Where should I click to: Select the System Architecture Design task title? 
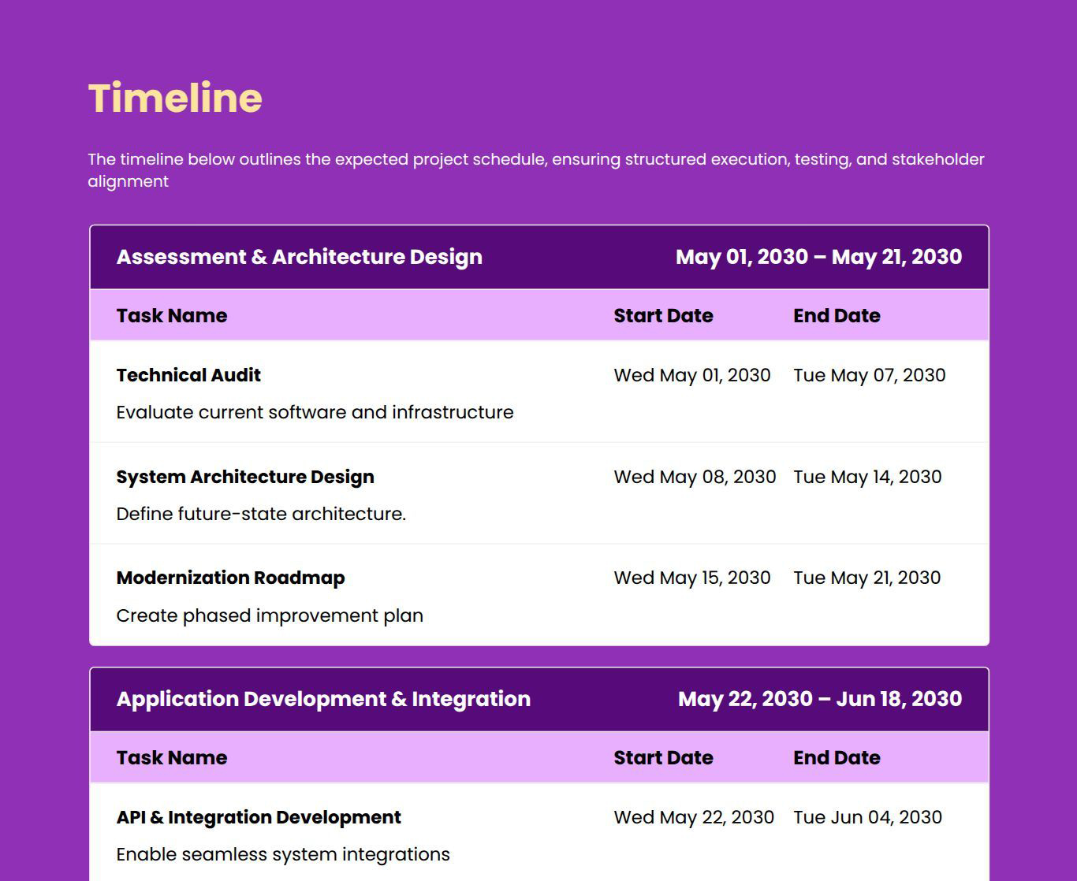pos(245,477)
